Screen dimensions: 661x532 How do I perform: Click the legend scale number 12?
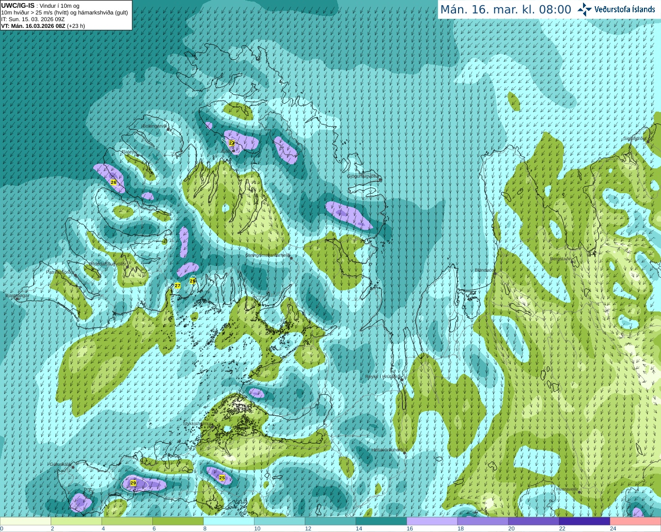308,528
